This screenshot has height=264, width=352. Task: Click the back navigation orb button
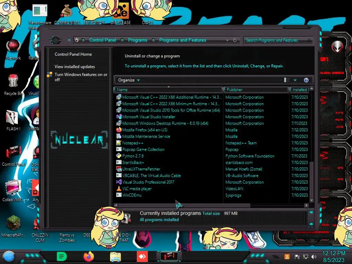tap(55, 40)
